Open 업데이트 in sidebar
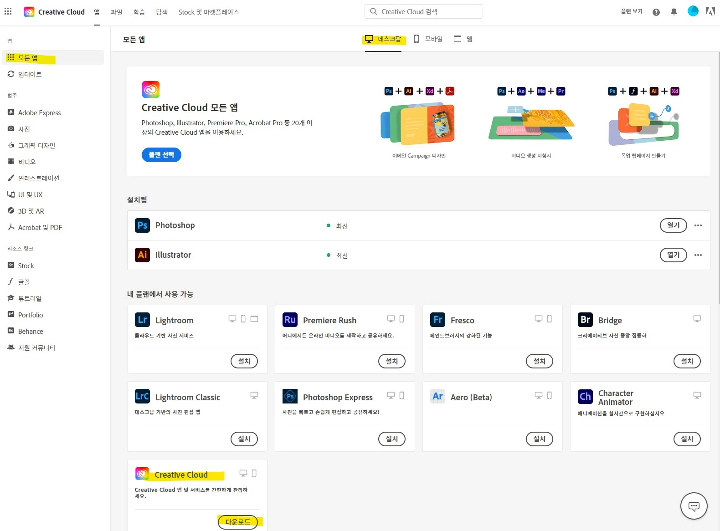This screenshot has width=720, height=531. pyautogui.click(x=25, y=74)
